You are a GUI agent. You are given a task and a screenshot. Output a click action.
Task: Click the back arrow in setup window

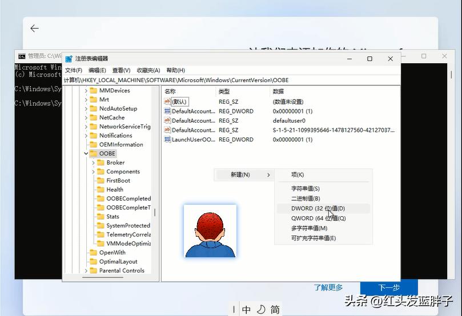tap(34, 29)
